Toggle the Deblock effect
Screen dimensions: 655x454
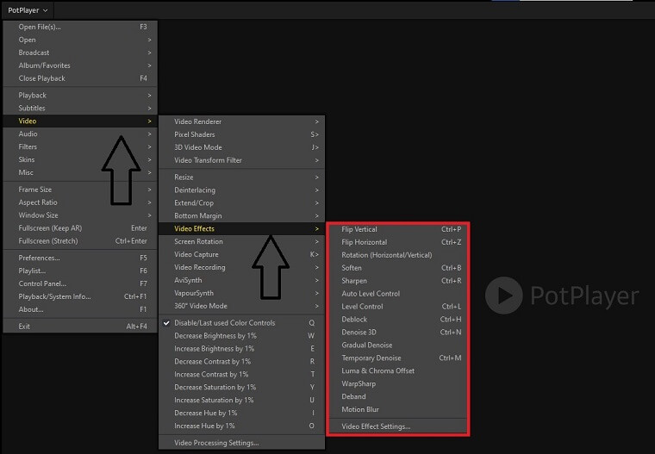click(398, 320)
